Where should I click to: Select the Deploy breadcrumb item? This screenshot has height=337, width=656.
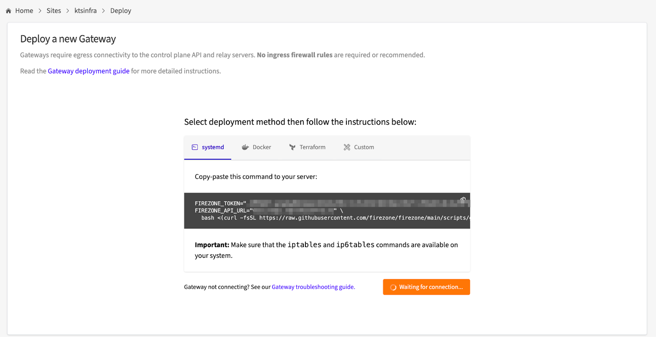pos(121,11)
